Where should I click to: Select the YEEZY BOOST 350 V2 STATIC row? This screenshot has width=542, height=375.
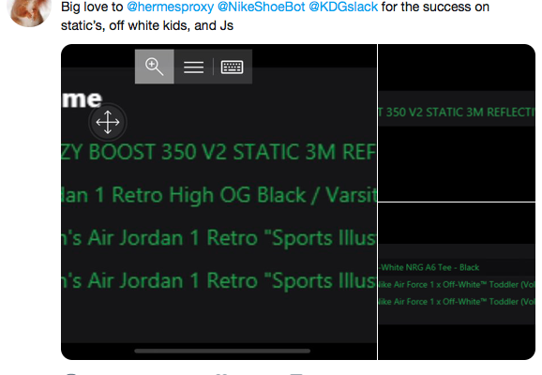point(218,152)
